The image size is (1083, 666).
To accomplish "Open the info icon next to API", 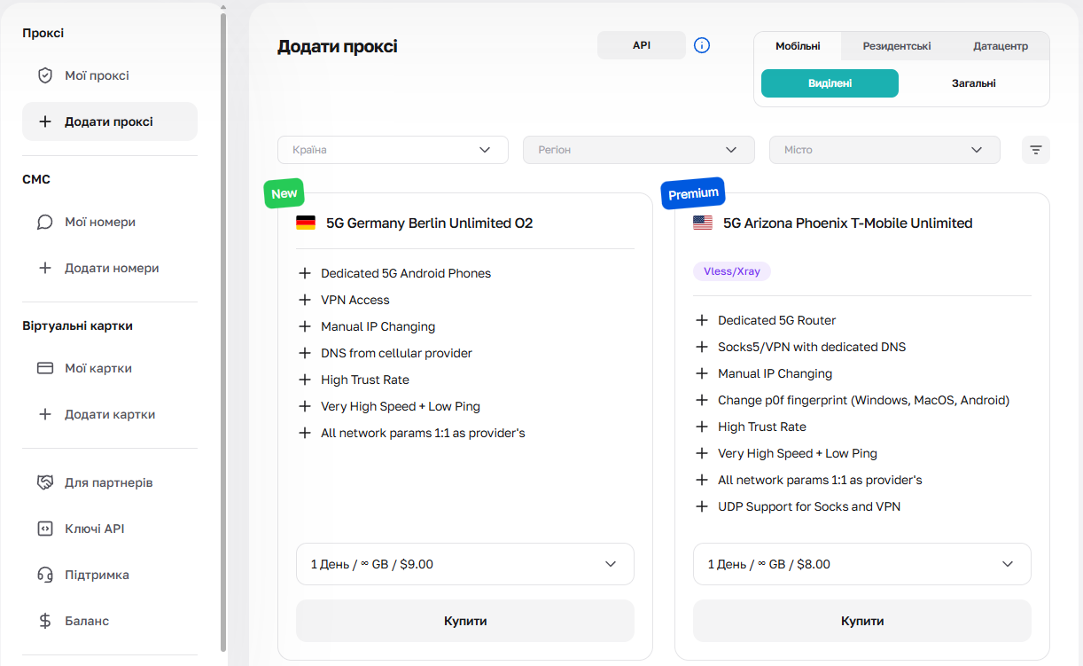I will pos(702,45).
